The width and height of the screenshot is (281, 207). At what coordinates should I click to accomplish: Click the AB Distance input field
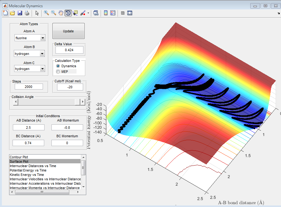(x=29, y=127)
